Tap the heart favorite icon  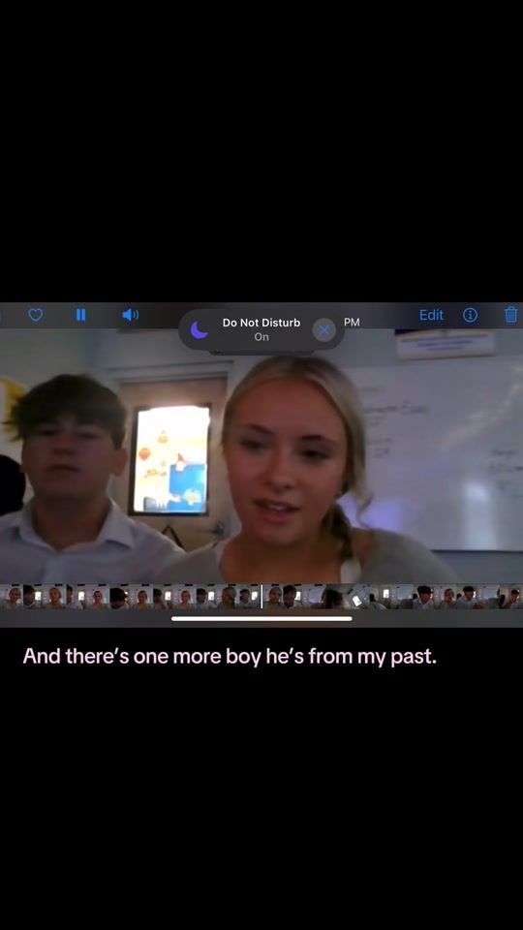point(36,315)
